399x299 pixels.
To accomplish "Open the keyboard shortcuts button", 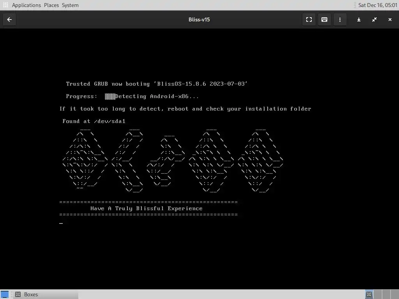I will [324, 19].
